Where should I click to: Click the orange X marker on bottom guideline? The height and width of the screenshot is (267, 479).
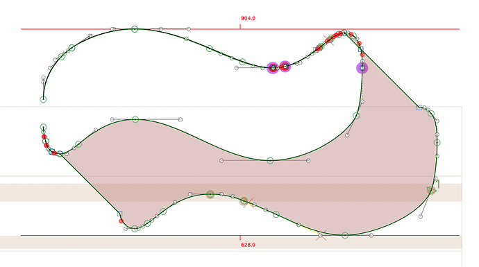[x=321, y=235]
